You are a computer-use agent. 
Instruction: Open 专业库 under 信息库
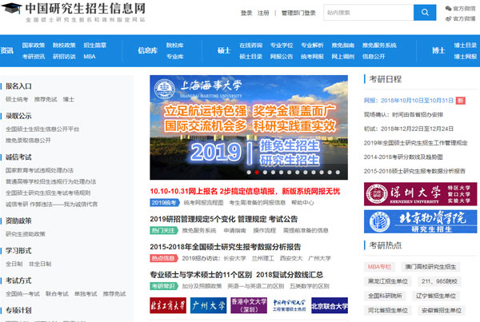(174, 57)
